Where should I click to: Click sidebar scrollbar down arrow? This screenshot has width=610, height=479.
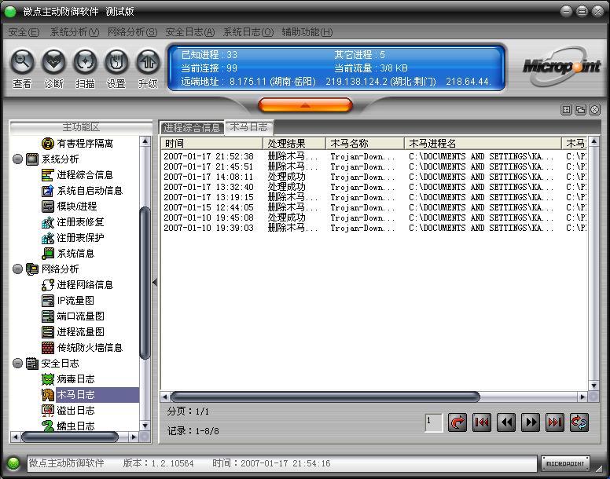145,426
